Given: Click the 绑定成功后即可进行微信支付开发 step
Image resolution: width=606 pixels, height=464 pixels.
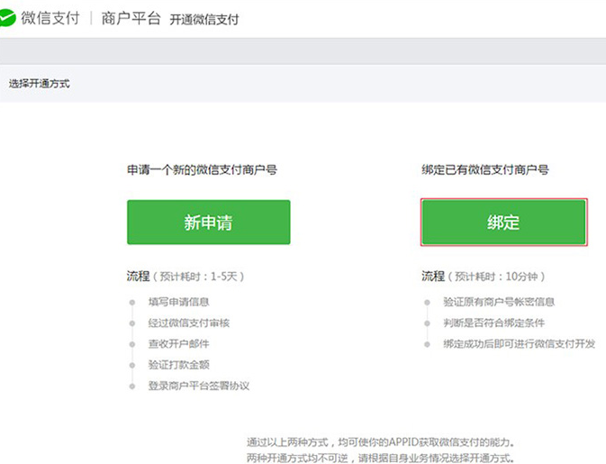Looking at the screenshot, I should tap(519, 343).
